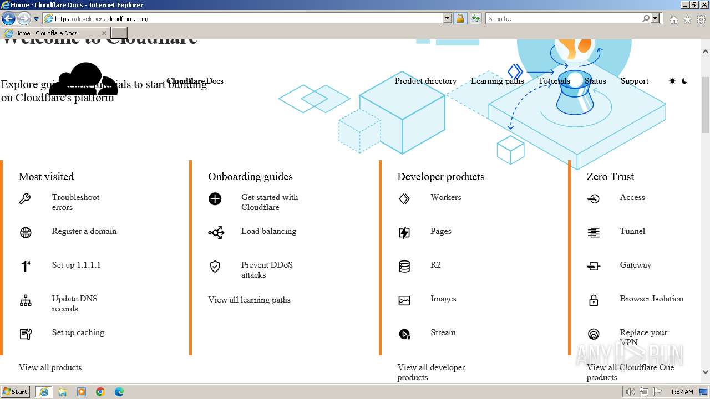Screen dimensions: 710x399
Task: Click the wrench icon beside Troubleshoot errors
Action: tap(25, 199)
